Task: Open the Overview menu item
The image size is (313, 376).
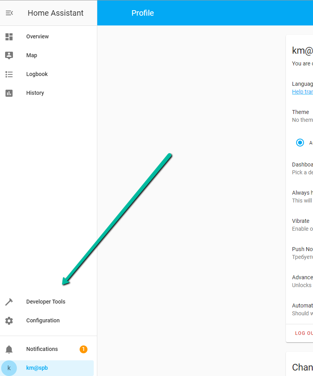Action: [x=38, y=36]
